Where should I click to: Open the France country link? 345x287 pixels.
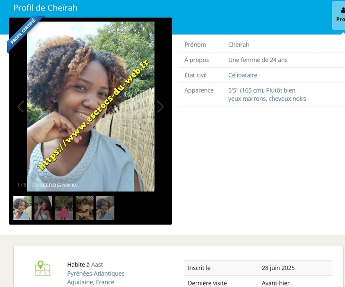[105, 282]
